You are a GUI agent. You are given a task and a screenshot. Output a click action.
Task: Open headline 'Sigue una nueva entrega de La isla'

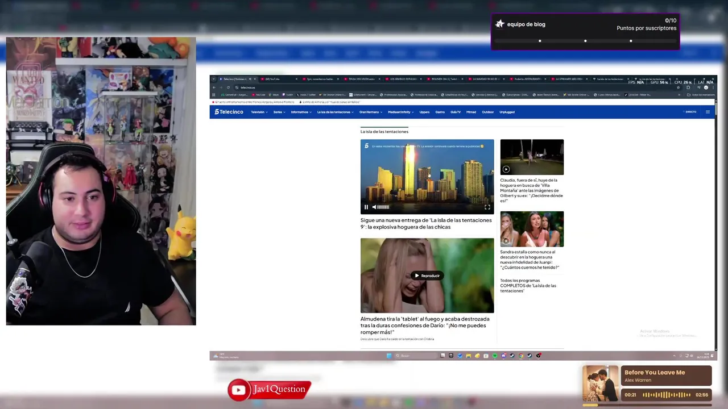(426, 223)
